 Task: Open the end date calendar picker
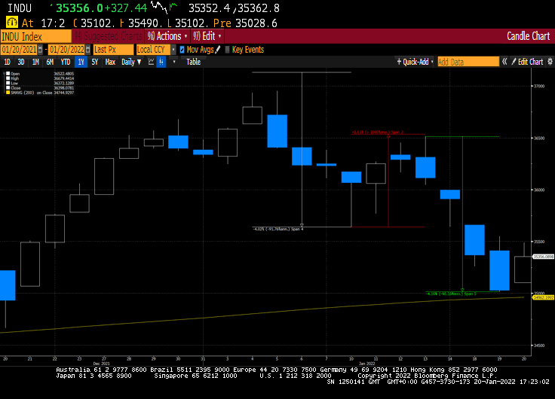click(87, 50)
